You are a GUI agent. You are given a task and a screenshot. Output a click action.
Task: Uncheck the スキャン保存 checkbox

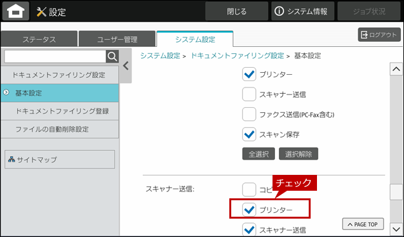click(x=249, y=134)
